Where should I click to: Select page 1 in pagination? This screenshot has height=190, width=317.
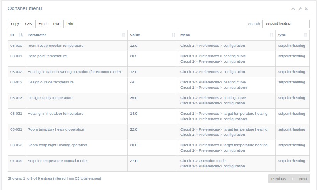[292, 179]
